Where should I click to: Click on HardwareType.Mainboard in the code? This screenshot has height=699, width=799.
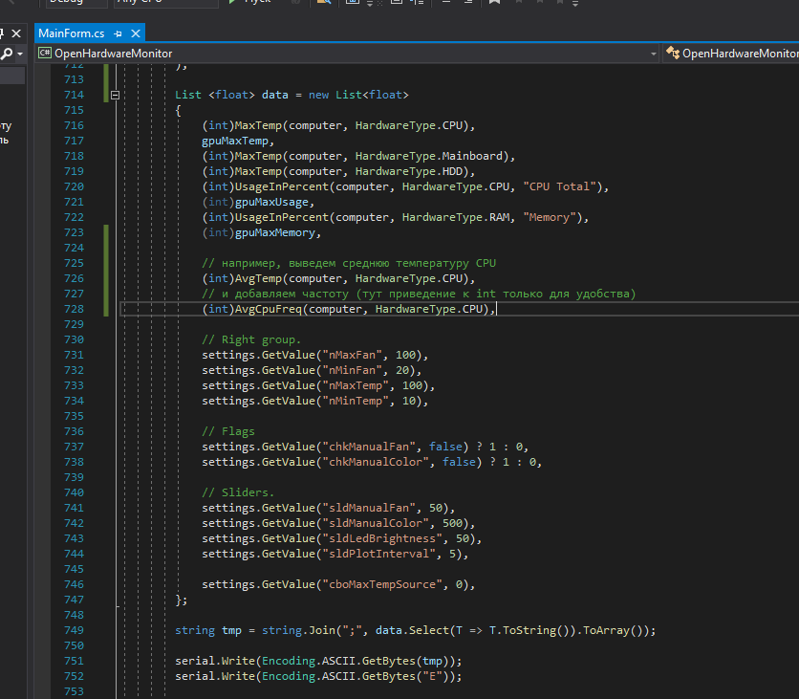tap(428, 156)
